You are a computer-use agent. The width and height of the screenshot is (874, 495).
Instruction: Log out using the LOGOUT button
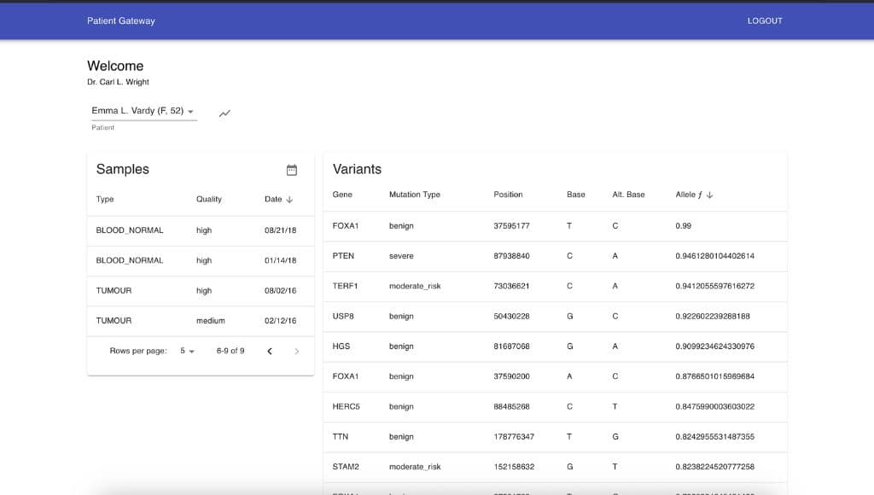pos(764,20)
